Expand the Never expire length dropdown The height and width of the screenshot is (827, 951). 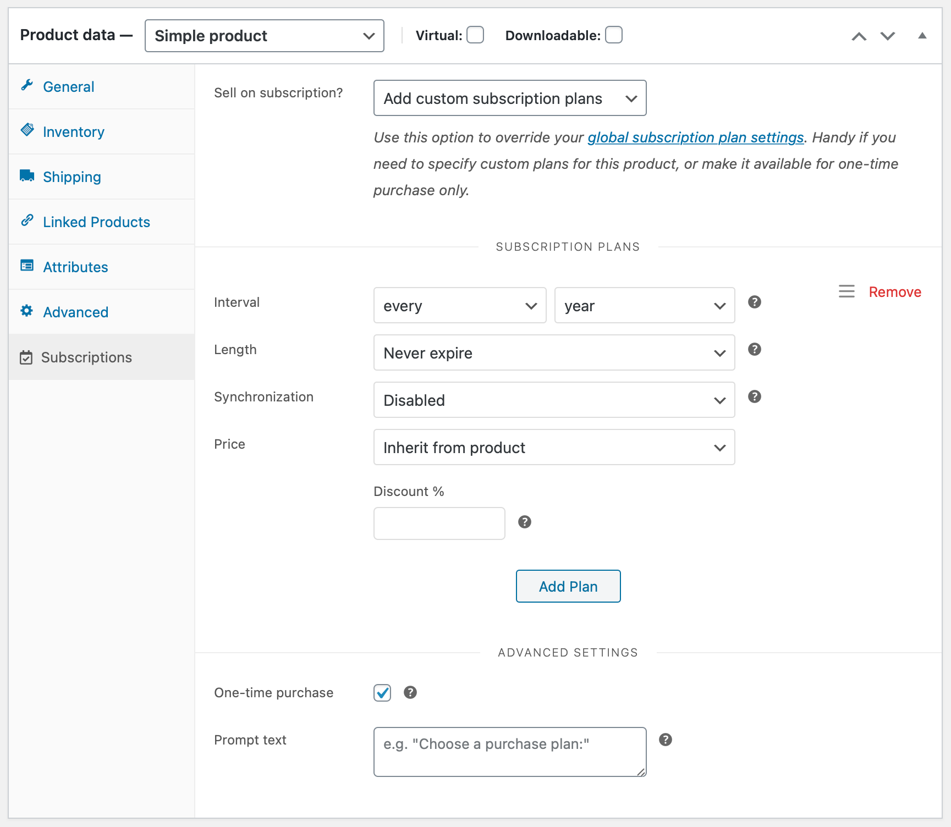tap(554, 353)
